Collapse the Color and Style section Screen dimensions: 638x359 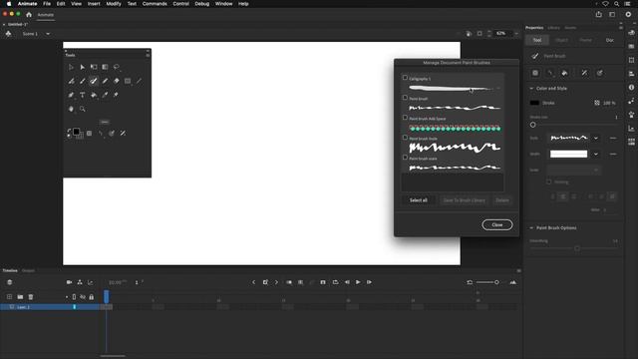[531, 89]
